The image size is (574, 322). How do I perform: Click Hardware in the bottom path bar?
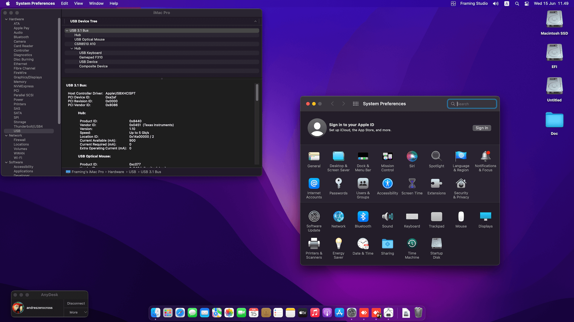(x=116, y=172)
